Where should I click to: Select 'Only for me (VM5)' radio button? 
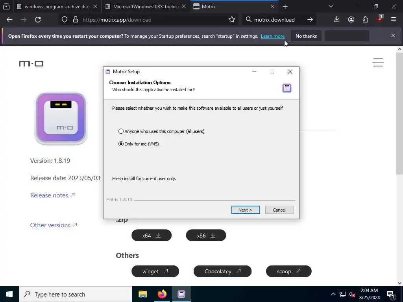[x=121, y=144]
